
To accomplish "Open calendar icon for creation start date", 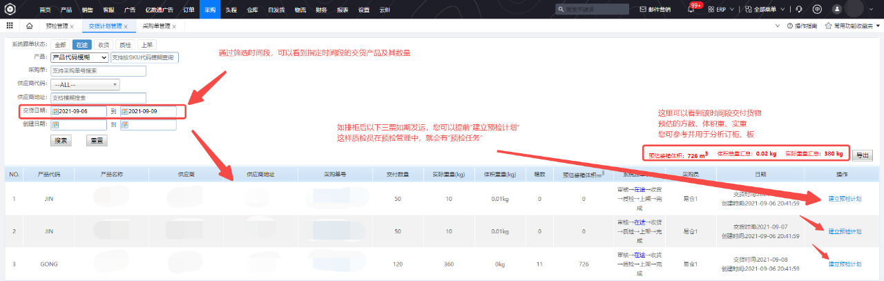I will 55,125.
